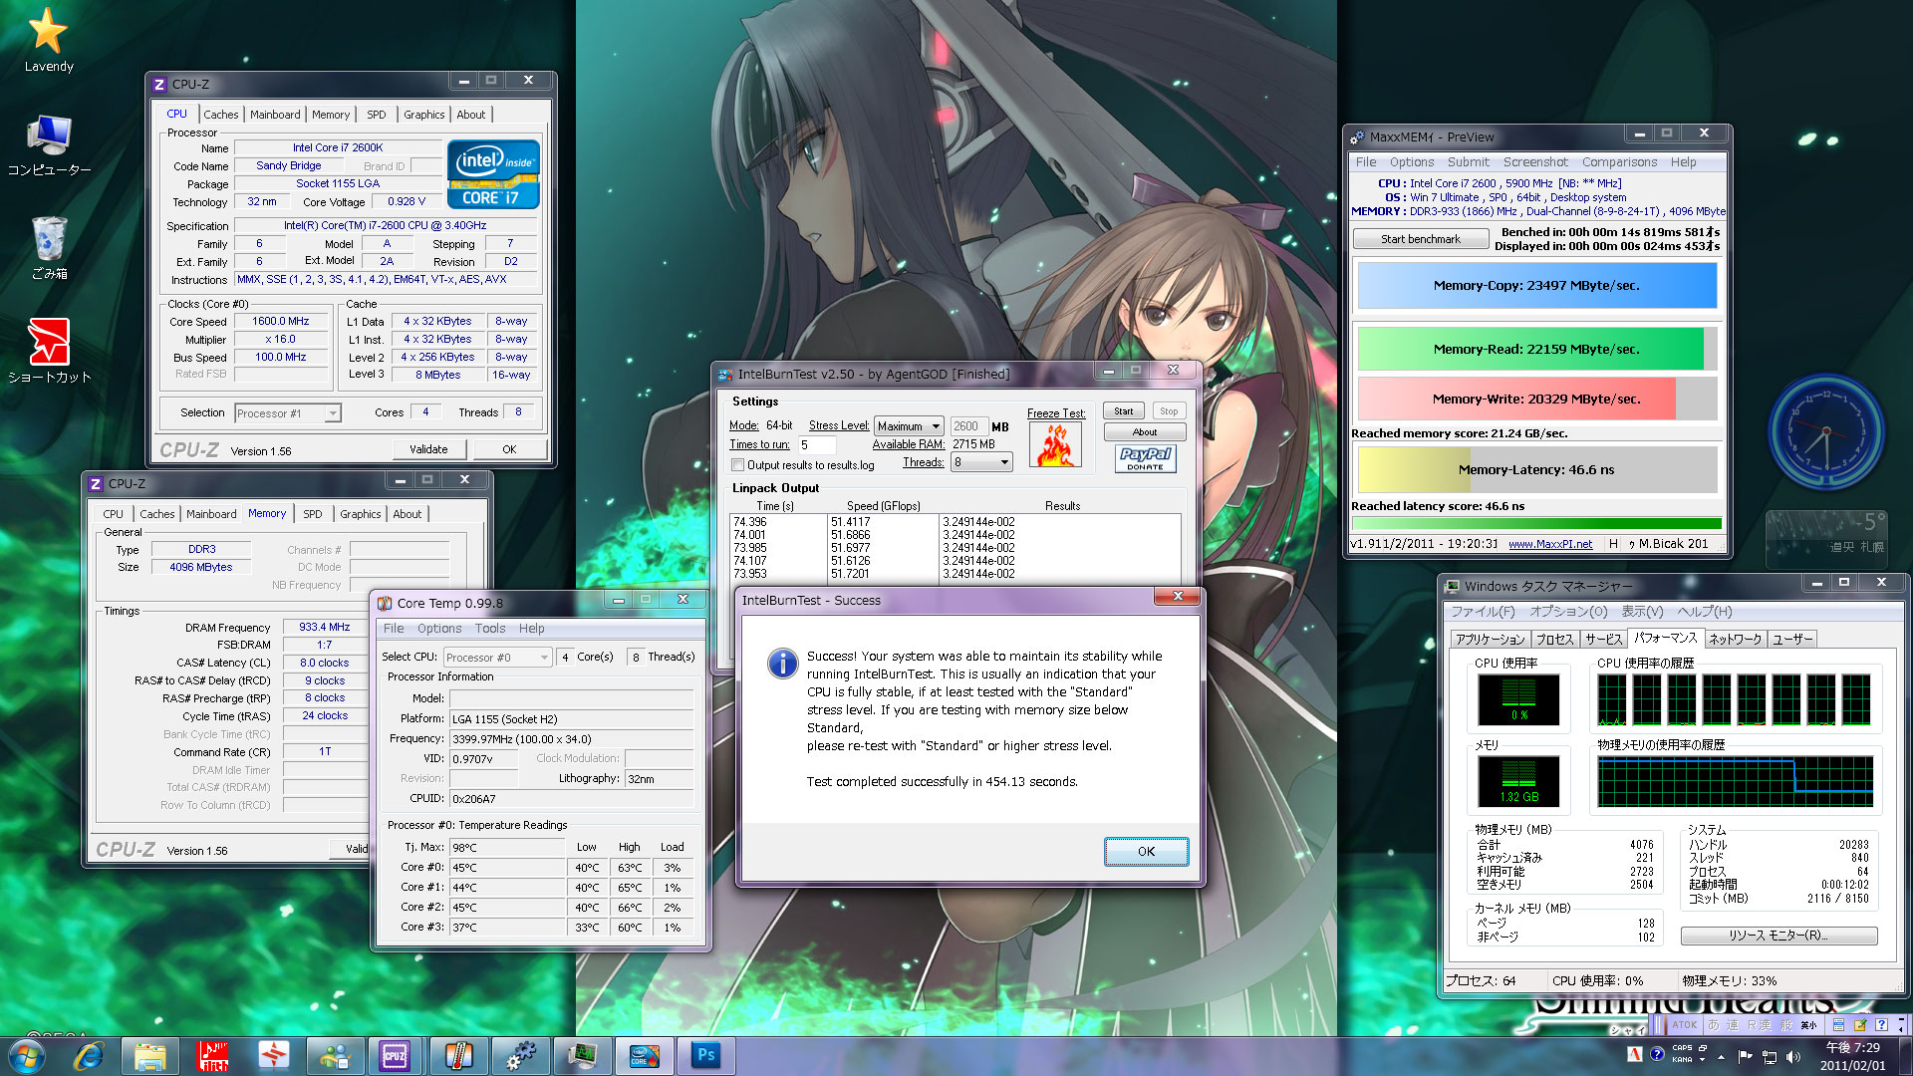Open the www.MaxxPI.net link
The width and height of the screenshot is (1913, 1076).
pyautogui.click(x=1550, y=544)
